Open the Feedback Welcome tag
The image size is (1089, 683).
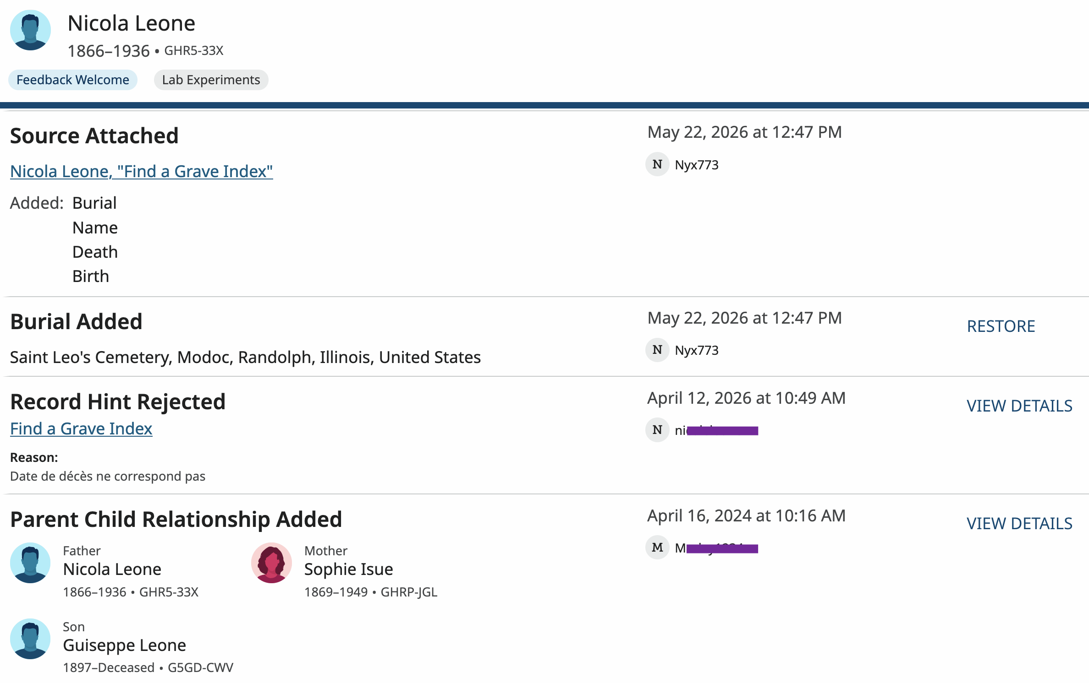[x=73, y=80]
